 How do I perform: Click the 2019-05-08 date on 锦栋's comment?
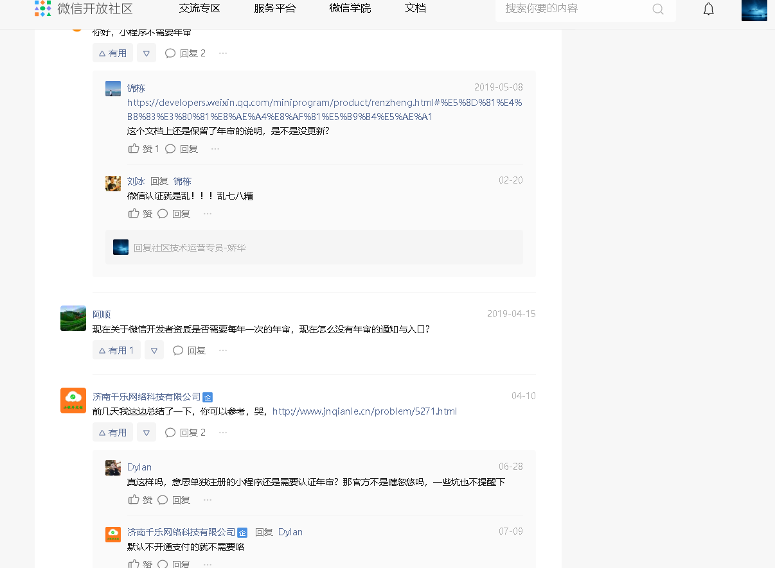499,87
